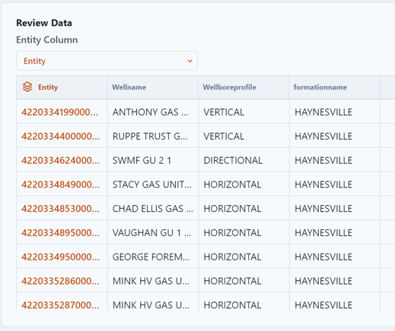395x331 pixels.
Task: Open entity link 4220335287000...
Action: pos(60,305)
